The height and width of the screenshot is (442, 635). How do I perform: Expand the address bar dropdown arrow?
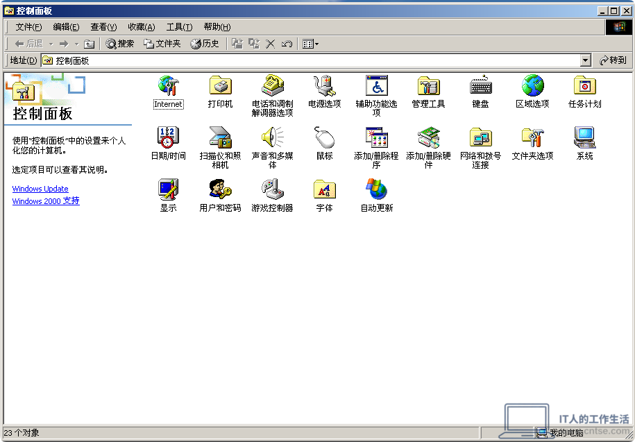coord(585,61)
